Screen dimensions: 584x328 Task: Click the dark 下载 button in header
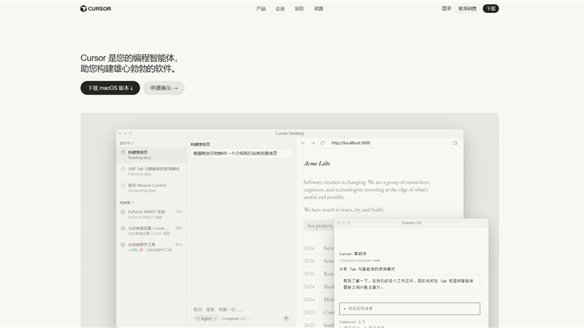[x=491, y=9]
